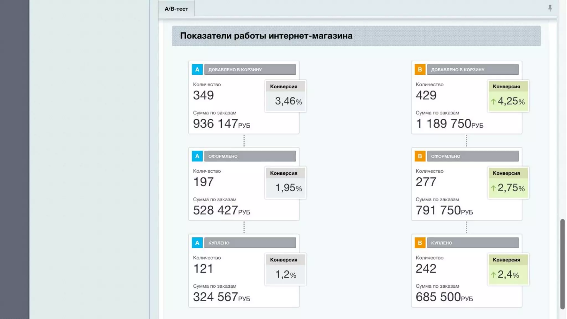Image resolution: width=567 pixels, height=319 pixels.
Task: Select the variant A Добавлено в корзину header
Action: pyautogui.click(x=250, y=70)
